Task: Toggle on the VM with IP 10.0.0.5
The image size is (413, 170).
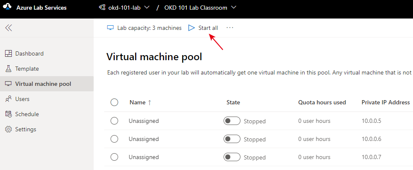Action: [x=232, y=121]
